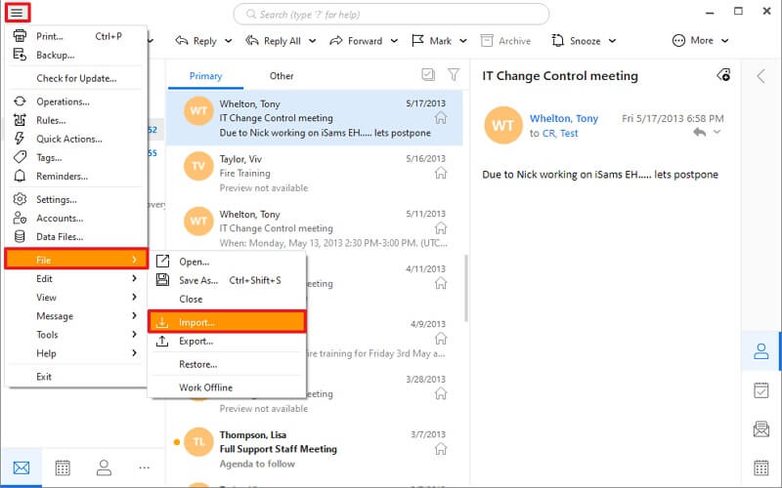Open Tags from the menu
This screenshot has width=782, height=488.
tap(75, 157)
